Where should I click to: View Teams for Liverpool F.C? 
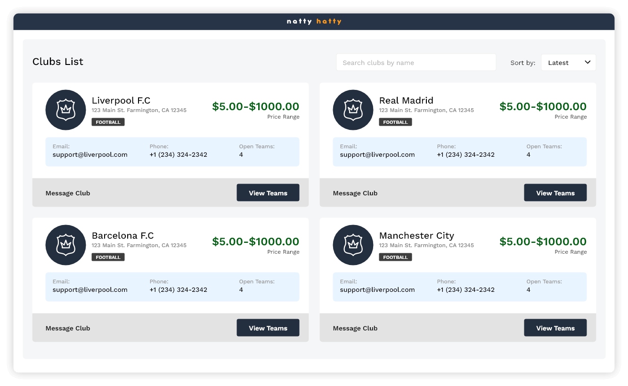click(x=268, y=193)
